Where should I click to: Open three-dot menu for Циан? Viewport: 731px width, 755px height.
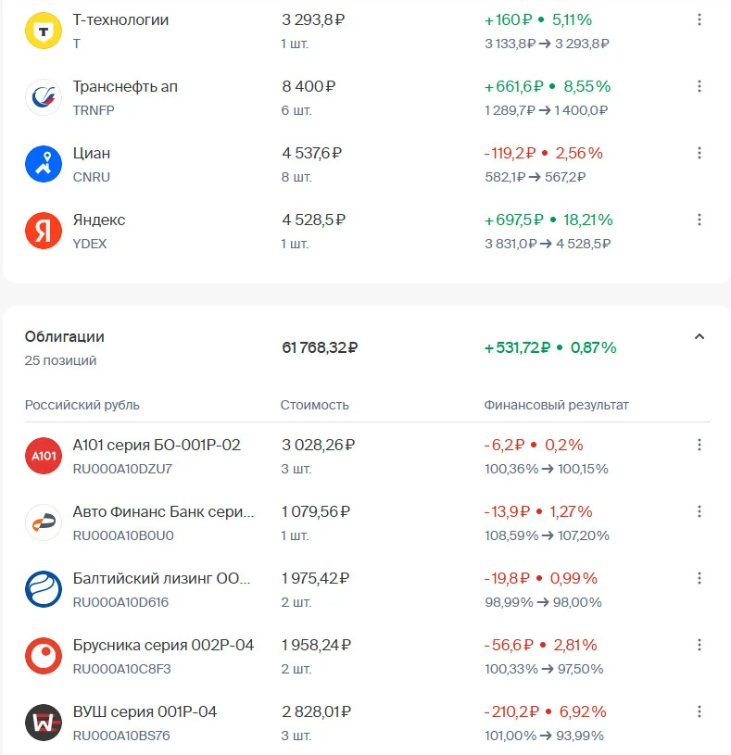click(699, 153)
